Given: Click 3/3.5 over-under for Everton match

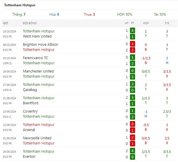Looking at the screenshot, I should coord(167,152).
